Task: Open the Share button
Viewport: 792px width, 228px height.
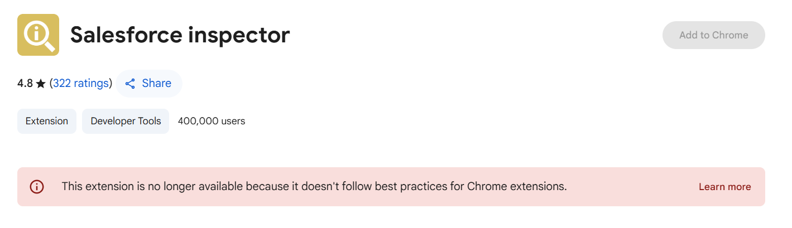Action: point(148,84)
